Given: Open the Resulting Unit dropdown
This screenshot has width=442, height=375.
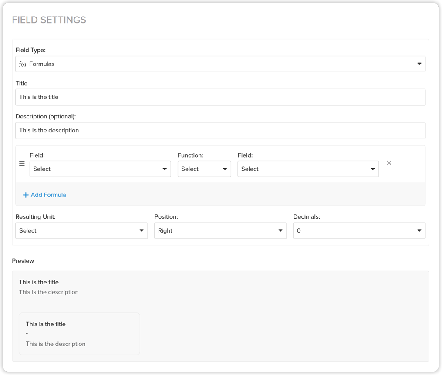Looking at the screenshot, I should (x=81, y=231).
